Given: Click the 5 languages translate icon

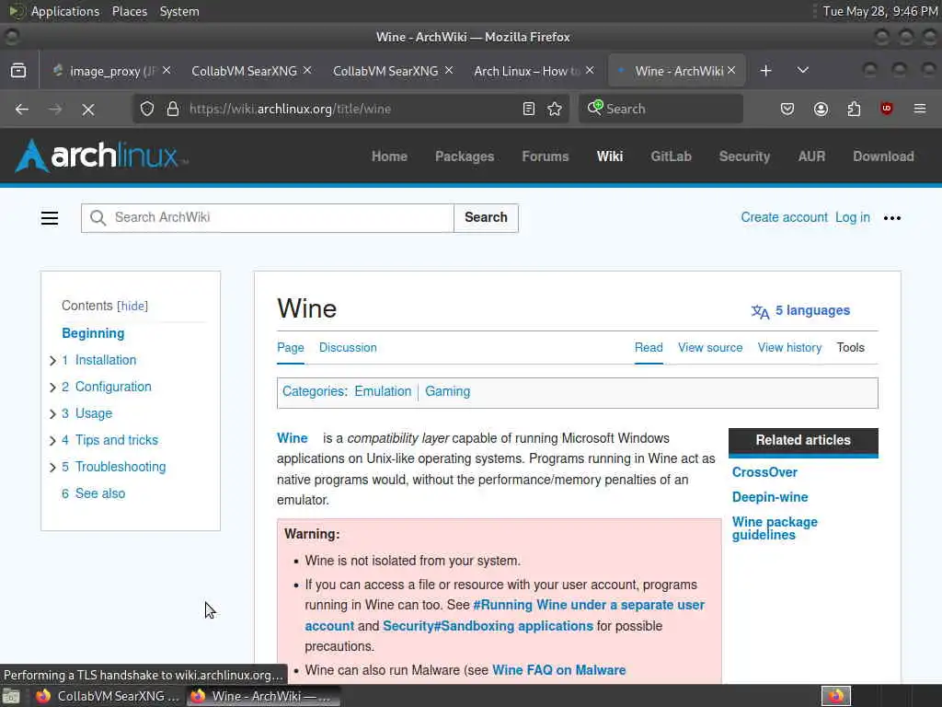Looking at the screenshot, I should point(760,311).
